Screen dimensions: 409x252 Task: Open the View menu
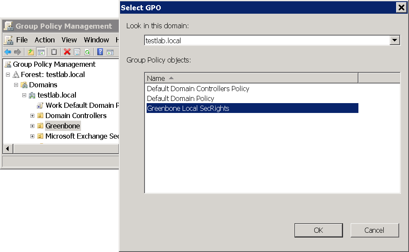pos(69,40)
